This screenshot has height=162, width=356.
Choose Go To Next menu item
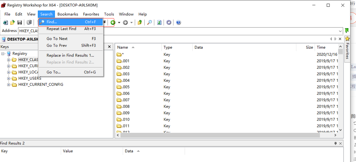tap(71, 39)
